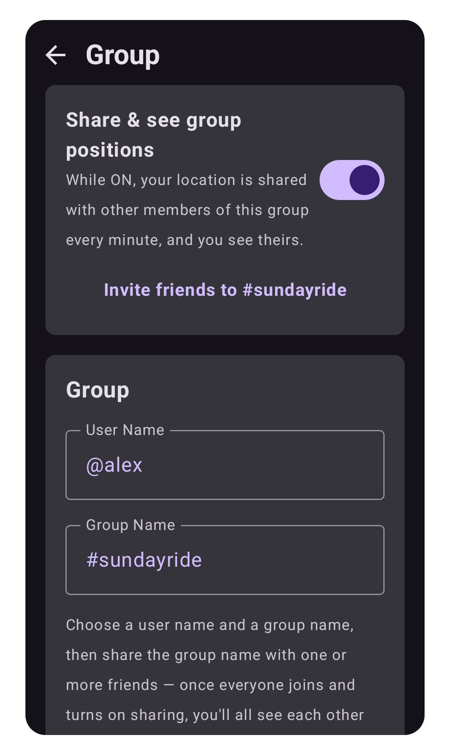Focus the Group Name input field
450x755 pixels.
click(225, 560)
